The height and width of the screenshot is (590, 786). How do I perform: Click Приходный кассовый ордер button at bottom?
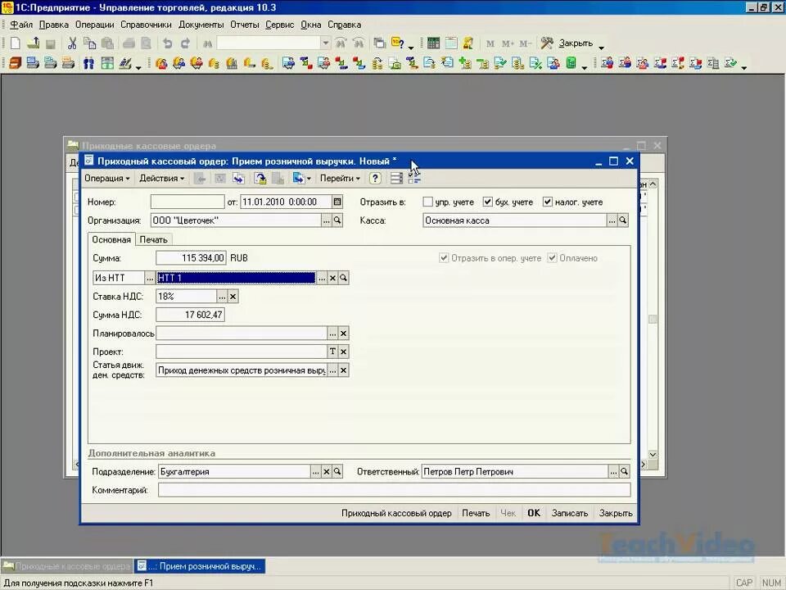tap(396, 513)
